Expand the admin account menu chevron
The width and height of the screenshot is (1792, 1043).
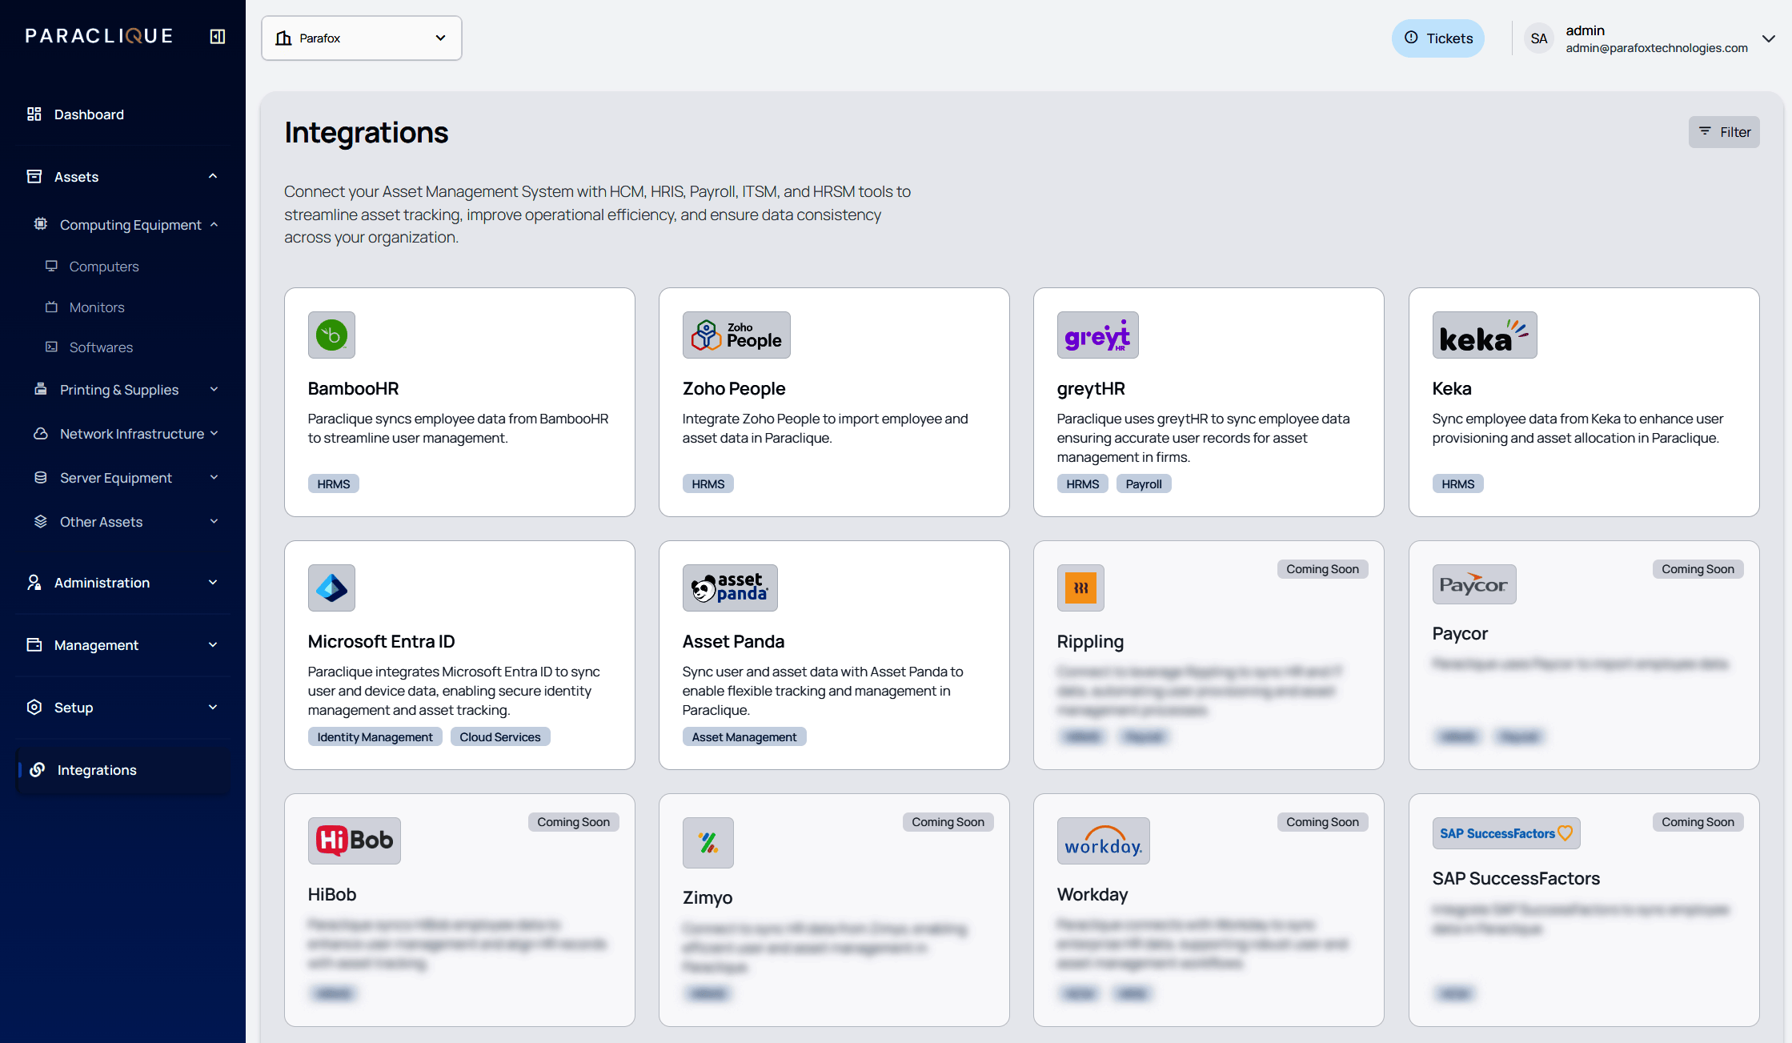pyautogui.click(x=1768, y=38)
